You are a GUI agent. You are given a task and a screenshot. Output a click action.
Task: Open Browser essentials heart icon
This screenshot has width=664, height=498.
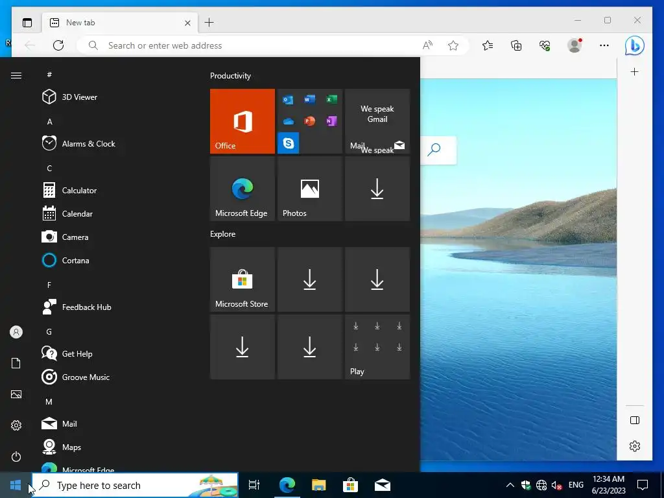point(545,45)
